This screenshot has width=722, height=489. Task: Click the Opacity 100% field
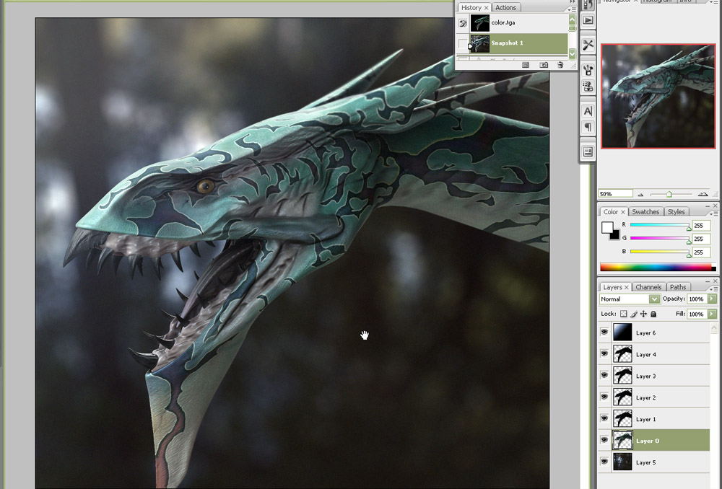pos(697,299)
